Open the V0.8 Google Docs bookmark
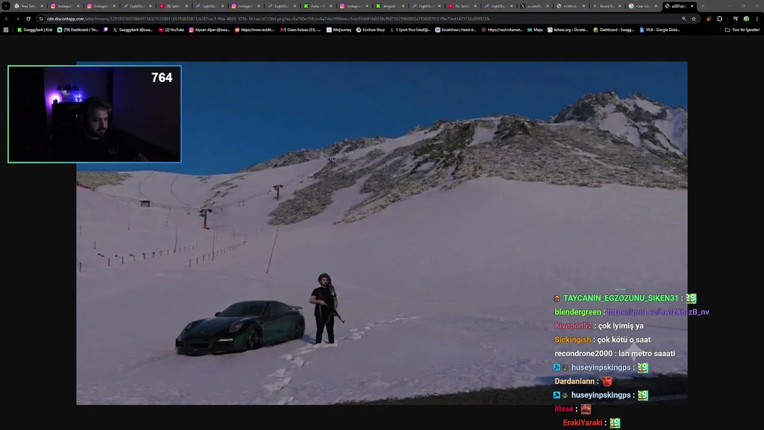Viewport: 764px width, 430px height. [x=660, y=29]
